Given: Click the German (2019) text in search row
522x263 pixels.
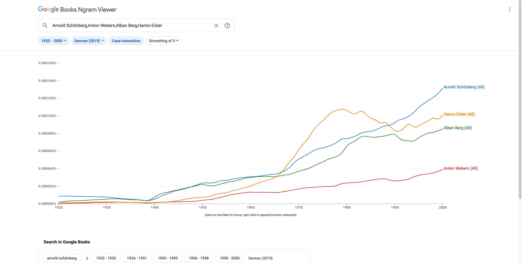Looking at the screenshot, I should (260, 258).
